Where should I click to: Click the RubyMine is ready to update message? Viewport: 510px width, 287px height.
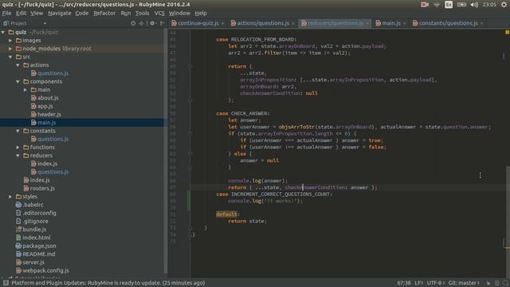[x=108, y=283]
